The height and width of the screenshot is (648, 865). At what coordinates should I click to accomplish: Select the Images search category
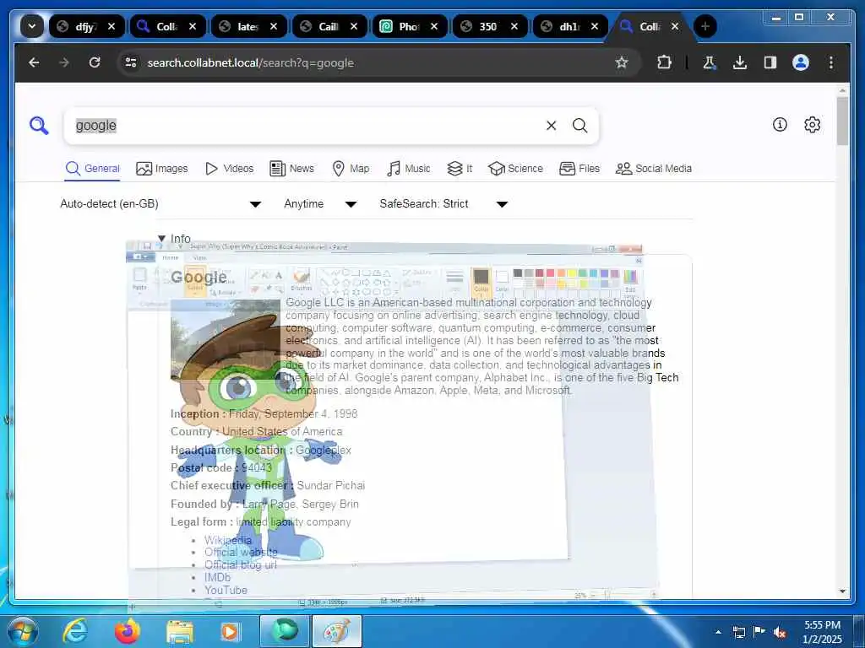161,169
